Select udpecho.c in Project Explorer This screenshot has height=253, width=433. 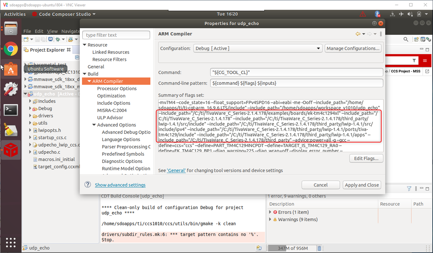49,152
